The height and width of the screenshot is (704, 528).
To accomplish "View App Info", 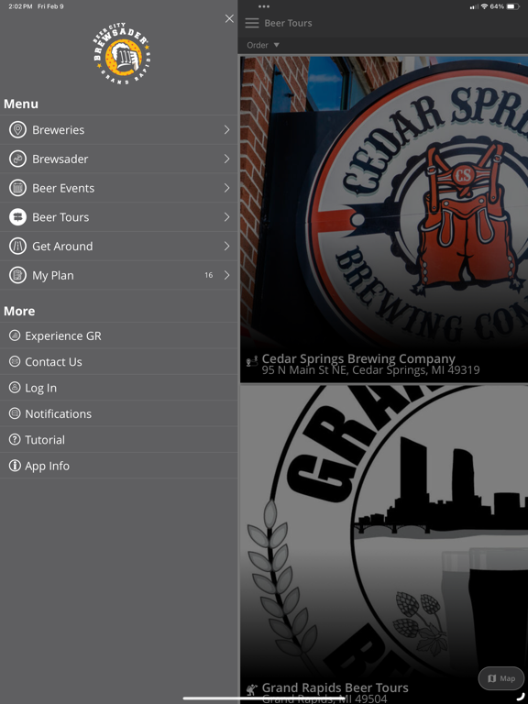I will point(118,466).
